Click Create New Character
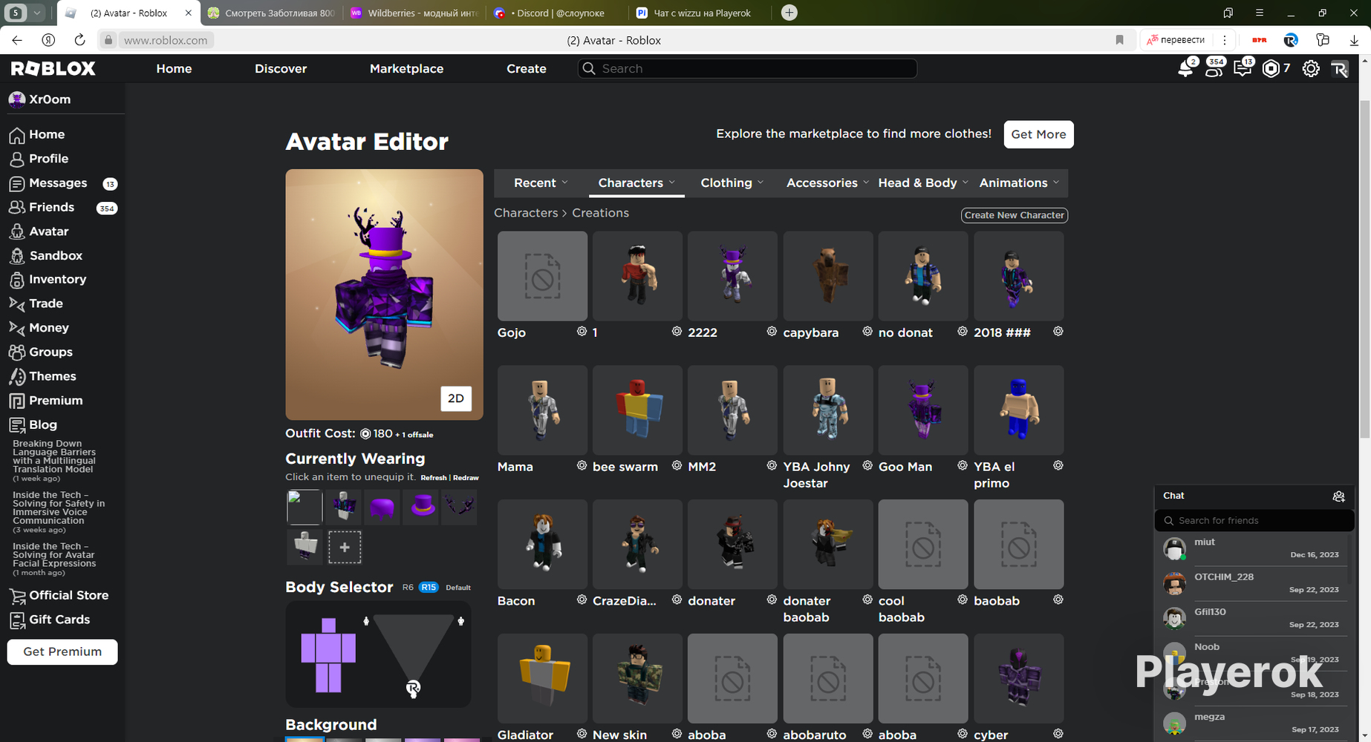The width and height of the screenshot is (1371, 742). [1015, 215]
